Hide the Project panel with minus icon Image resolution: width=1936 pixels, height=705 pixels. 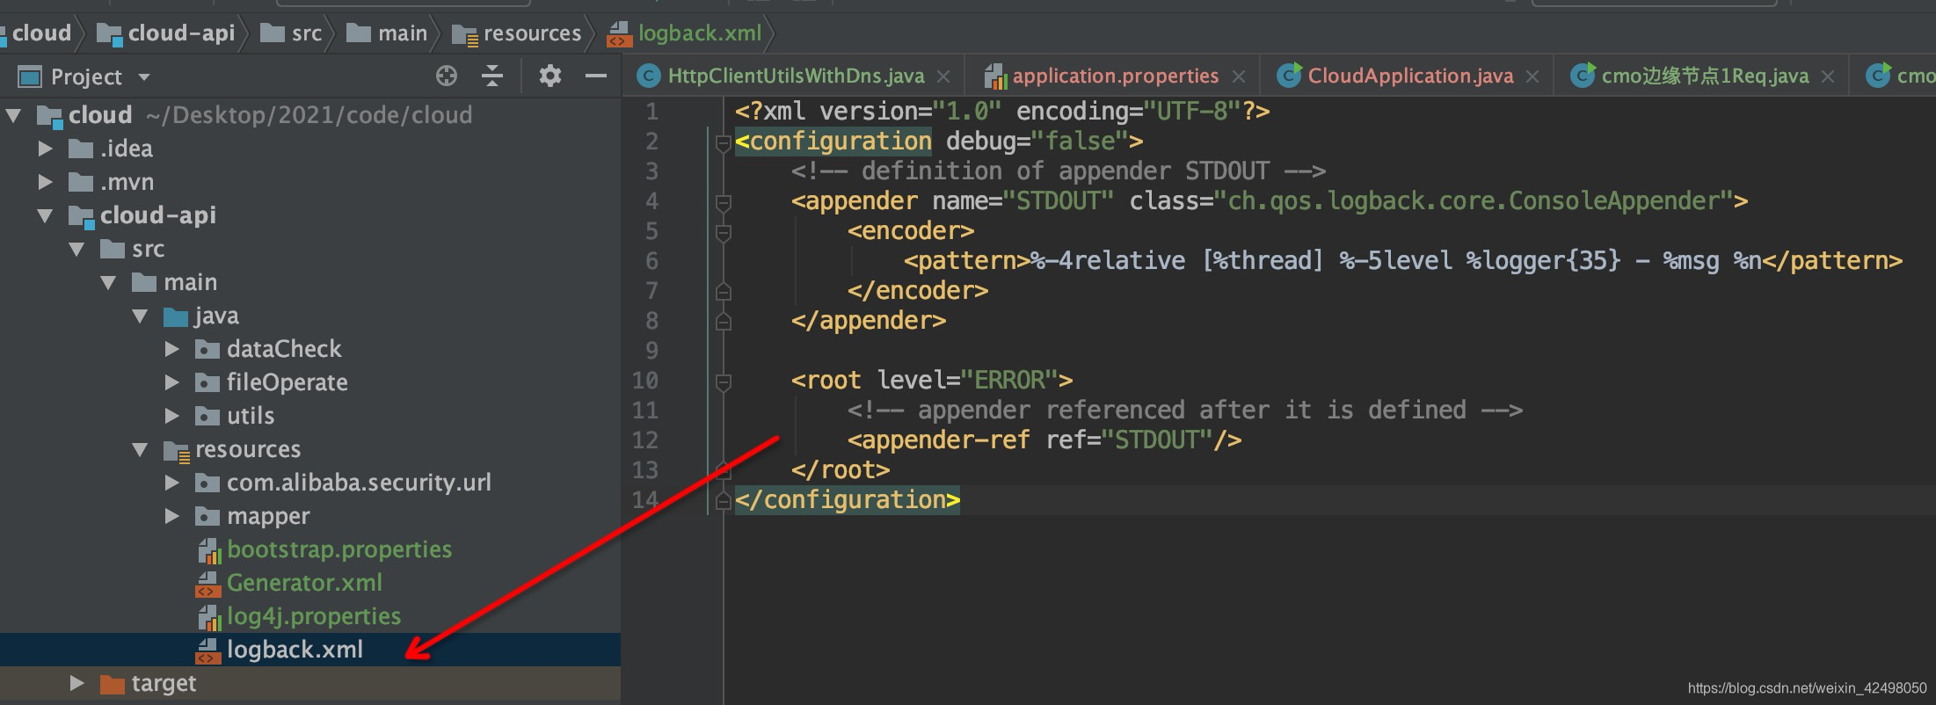pyautogui.click(x=596, y=76)
